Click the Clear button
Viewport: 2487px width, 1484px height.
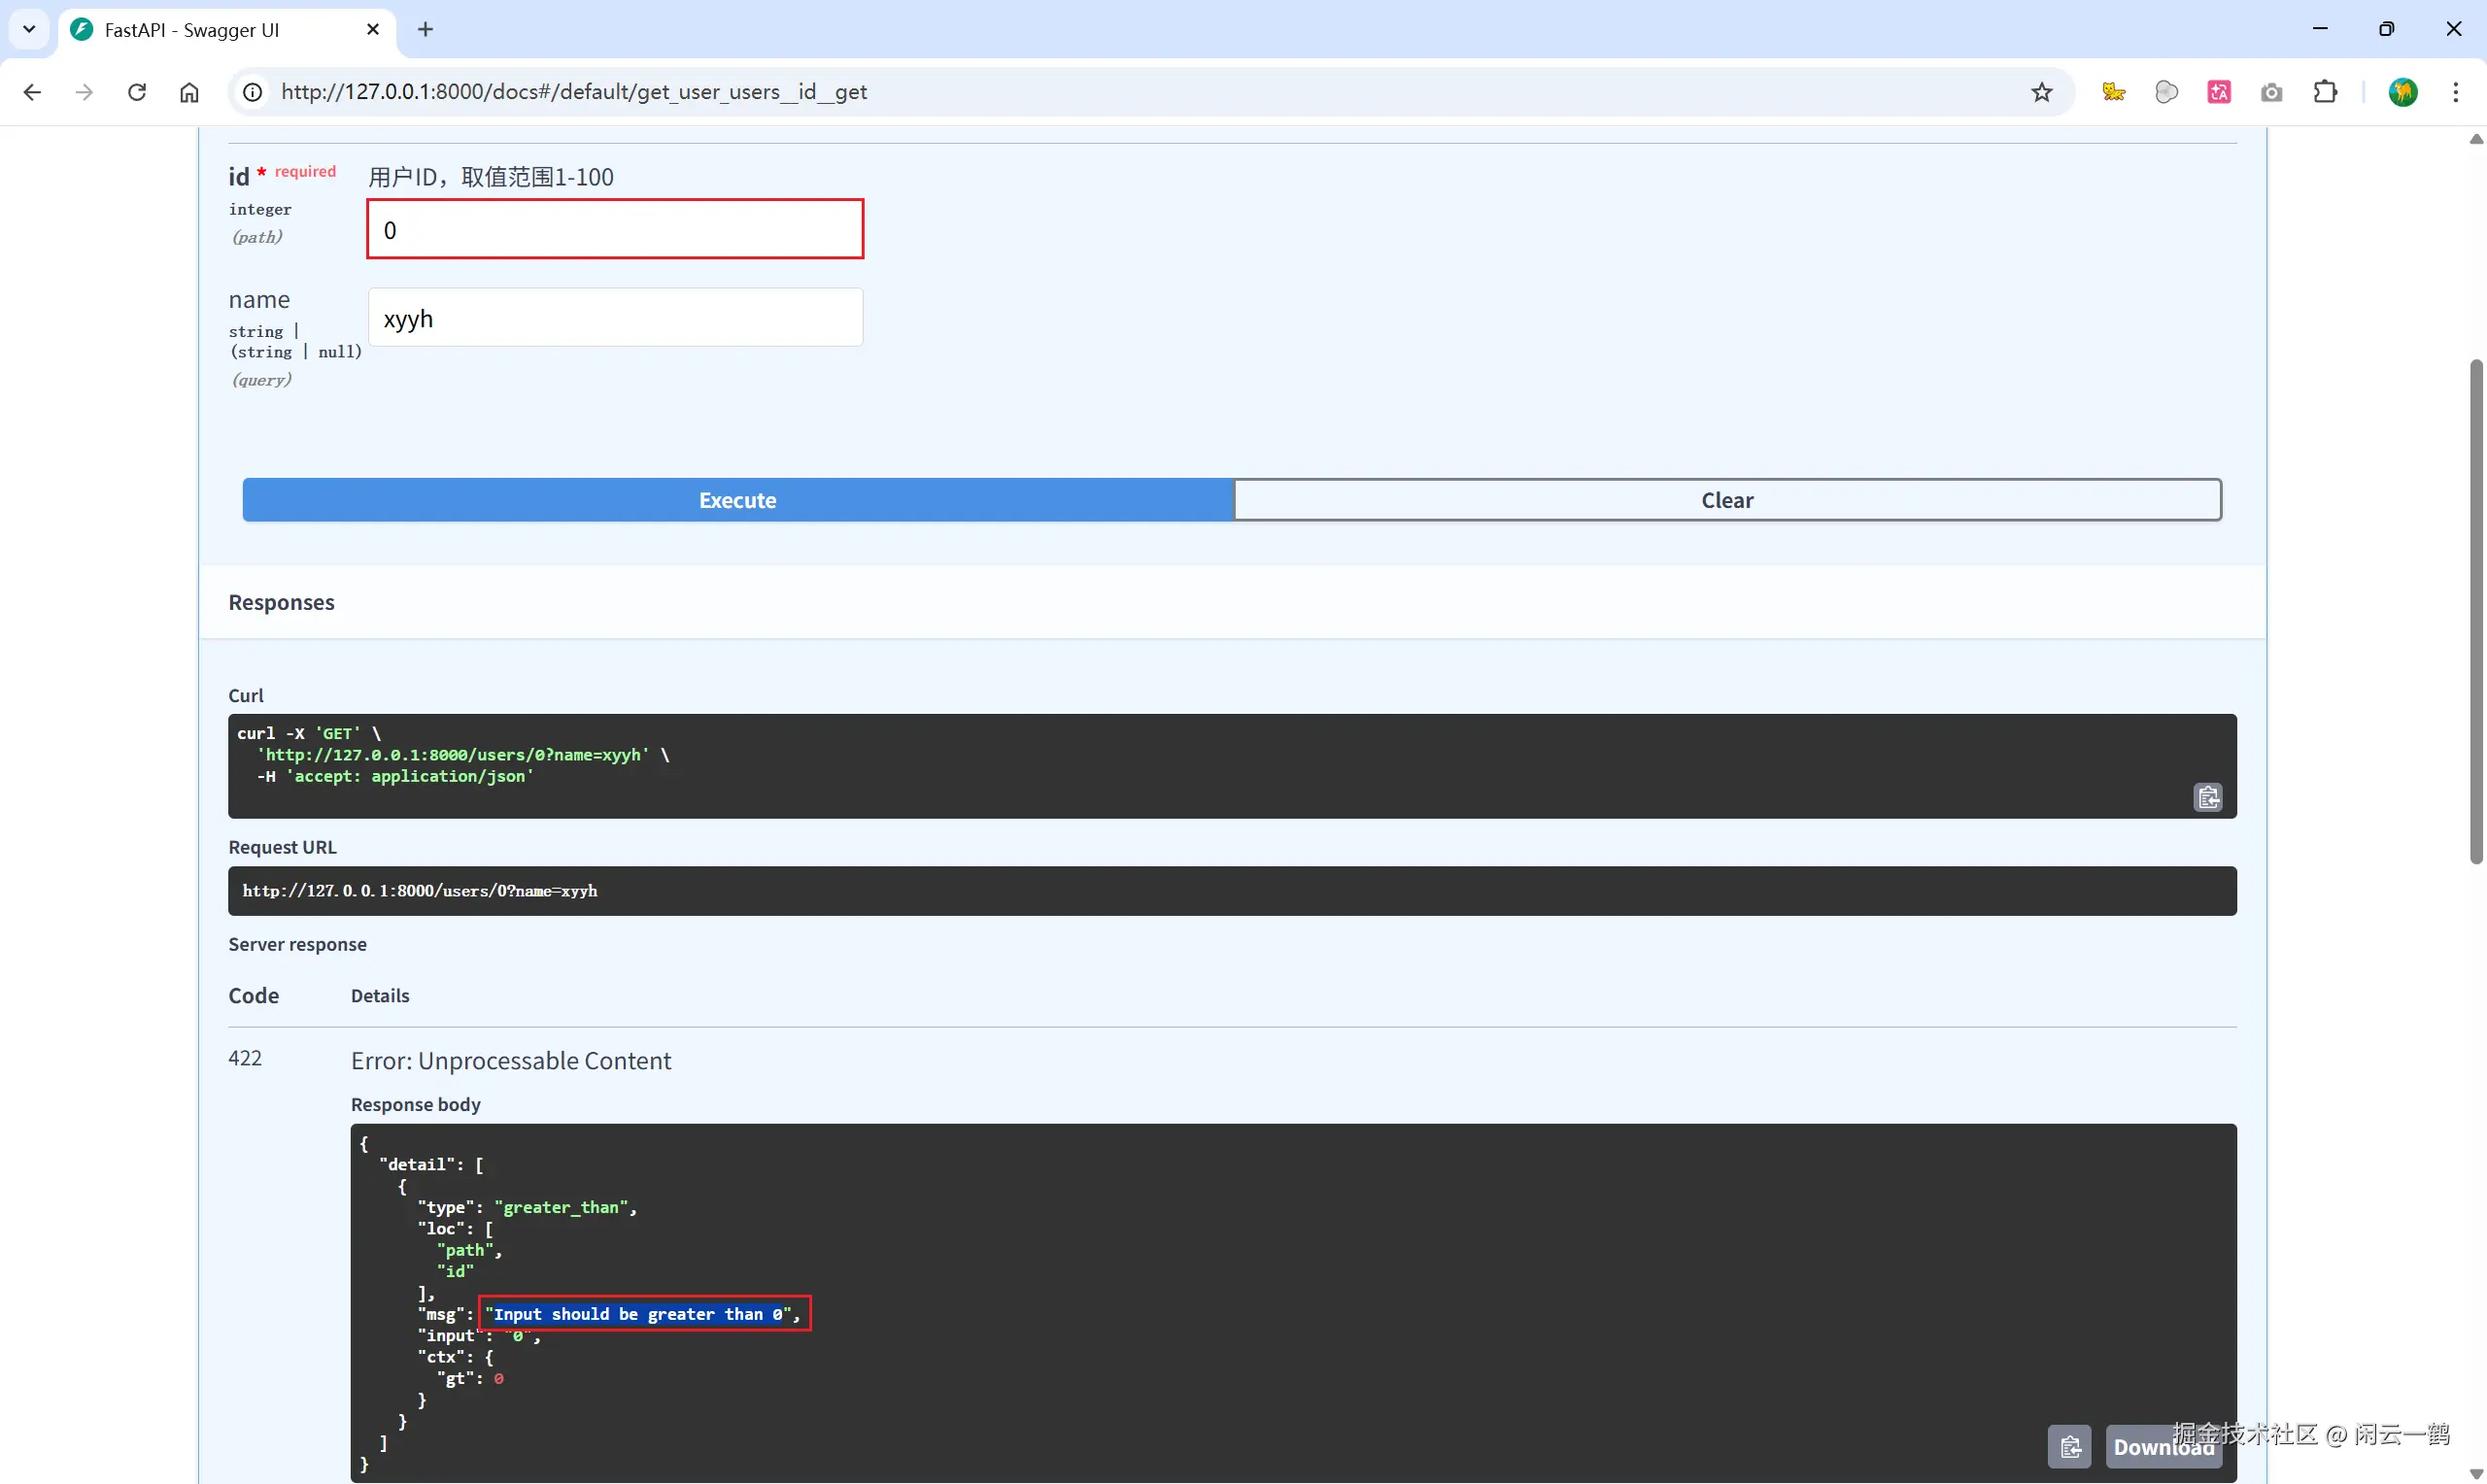[x=1727, y=500]
